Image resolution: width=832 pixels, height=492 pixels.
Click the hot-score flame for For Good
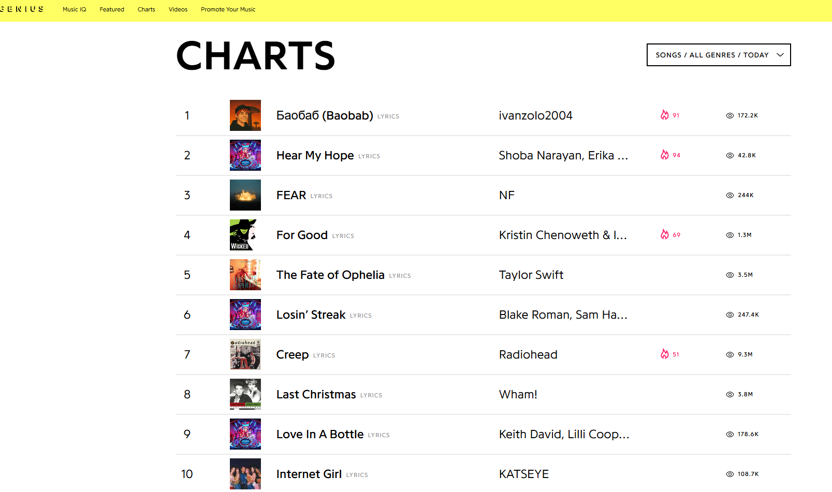(x=665, y=235)
